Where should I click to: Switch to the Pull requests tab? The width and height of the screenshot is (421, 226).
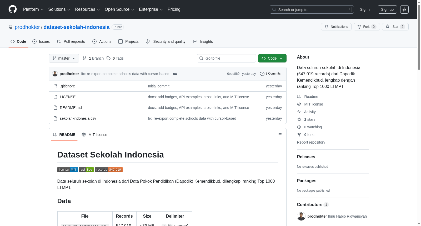click(x=71, y=41)
